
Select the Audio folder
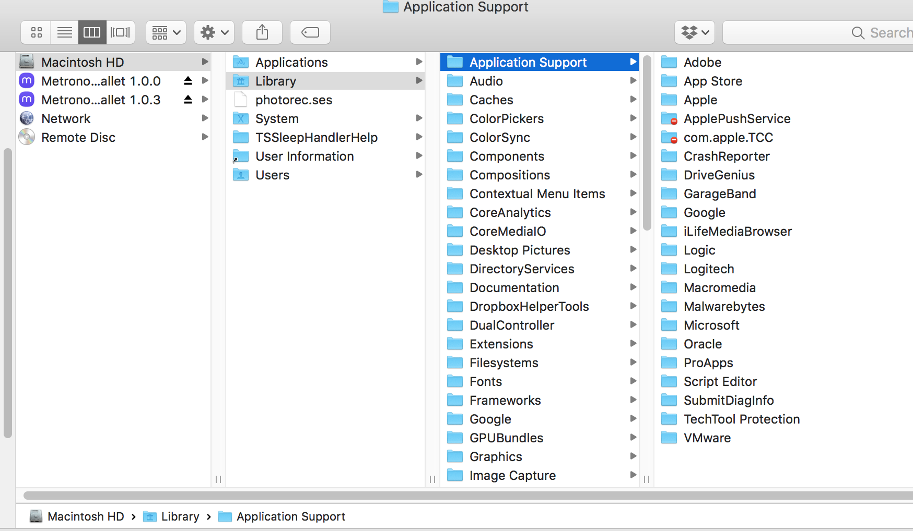486,81
